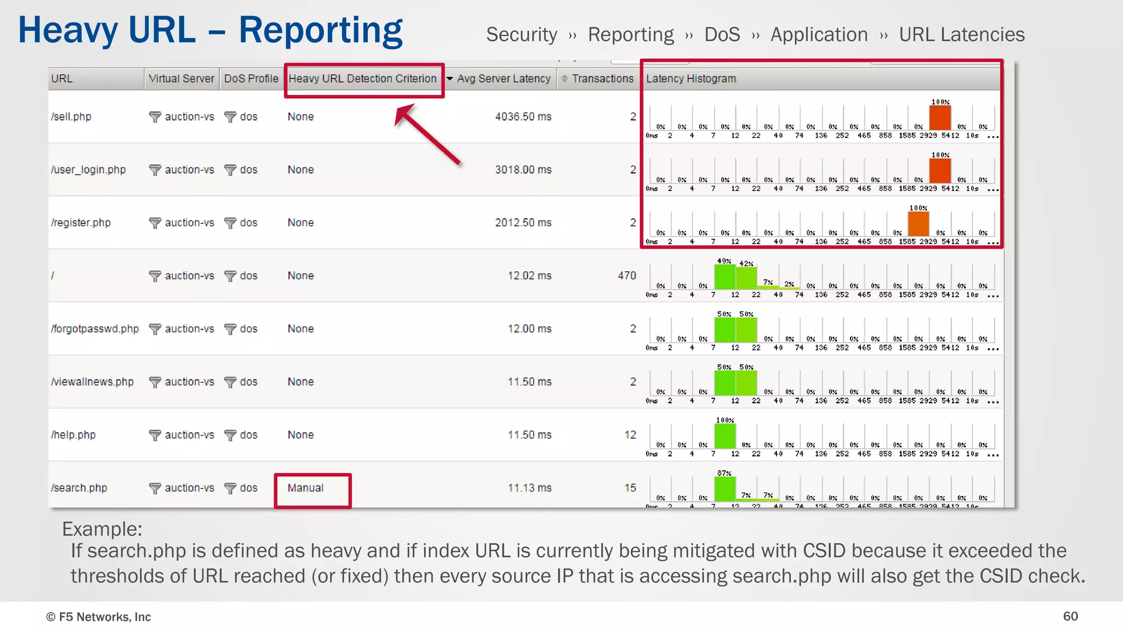Open the /sell.php URL entry

tap(71, 117)
